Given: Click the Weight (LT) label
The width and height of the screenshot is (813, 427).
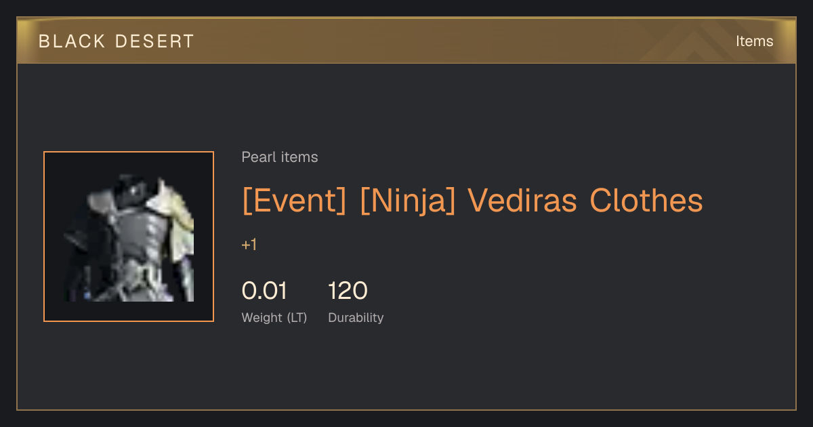Looking at the screenshot, I should pyautogui.click(x=274, y=317).
